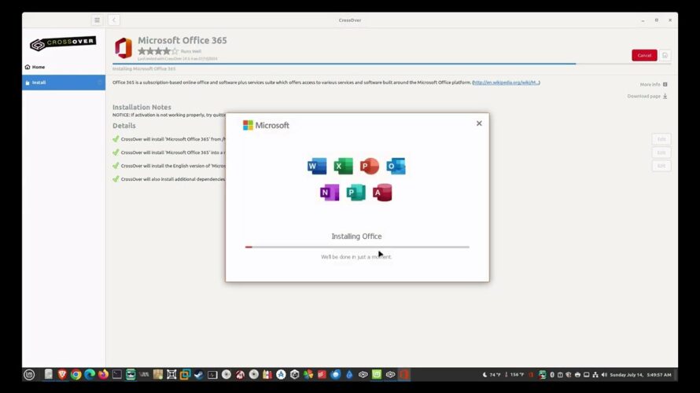This screenshot has width=700, height=393.
Task: Open the Wikipedia link in the description
Action: point(506,83)
